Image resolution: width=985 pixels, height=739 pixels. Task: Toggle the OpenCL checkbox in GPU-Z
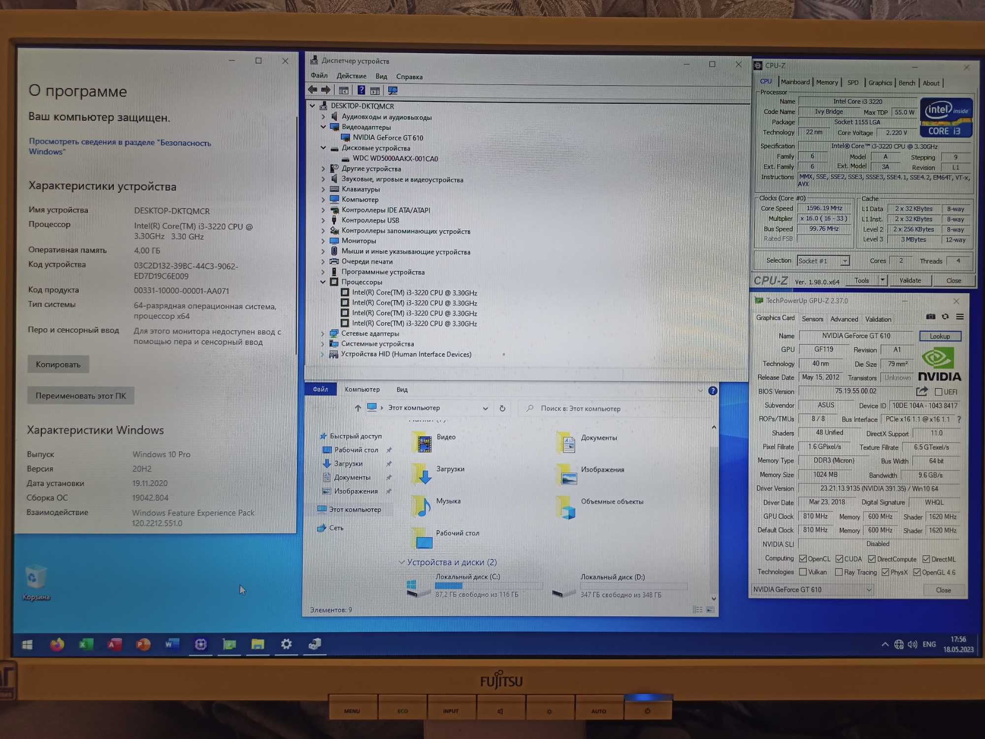tap(803, 559)
